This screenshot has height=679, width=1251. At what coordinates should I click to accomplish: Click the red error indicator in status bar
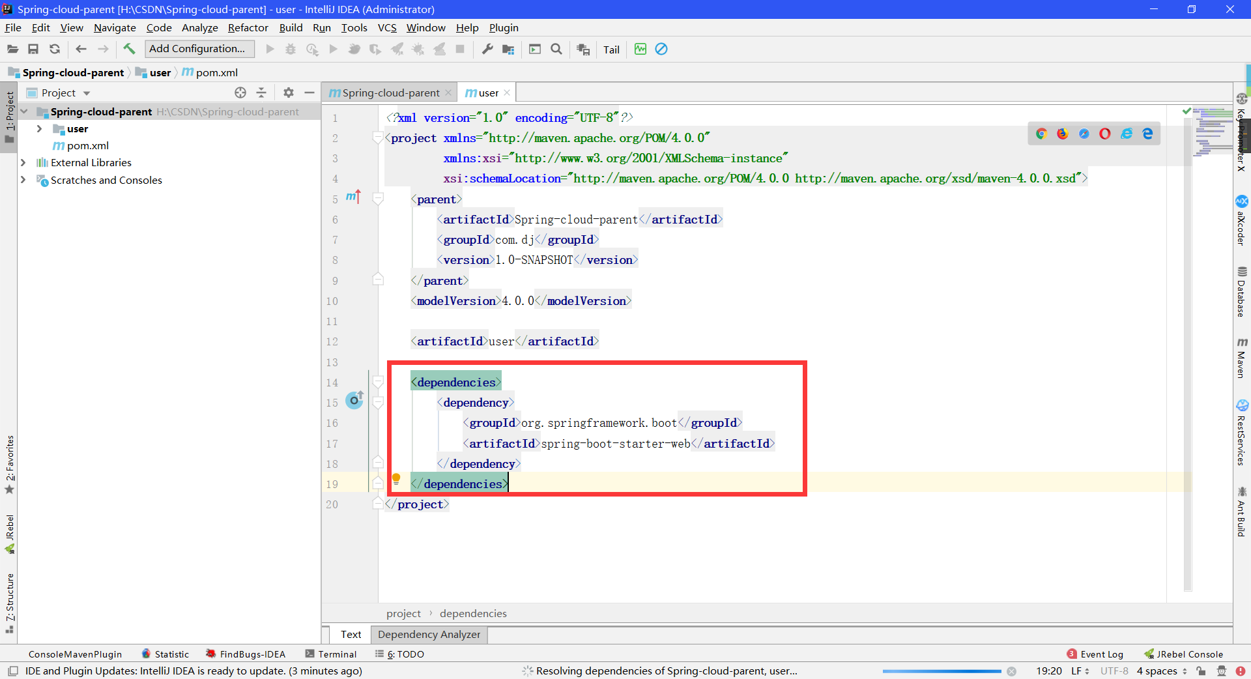pos(1240,671)
